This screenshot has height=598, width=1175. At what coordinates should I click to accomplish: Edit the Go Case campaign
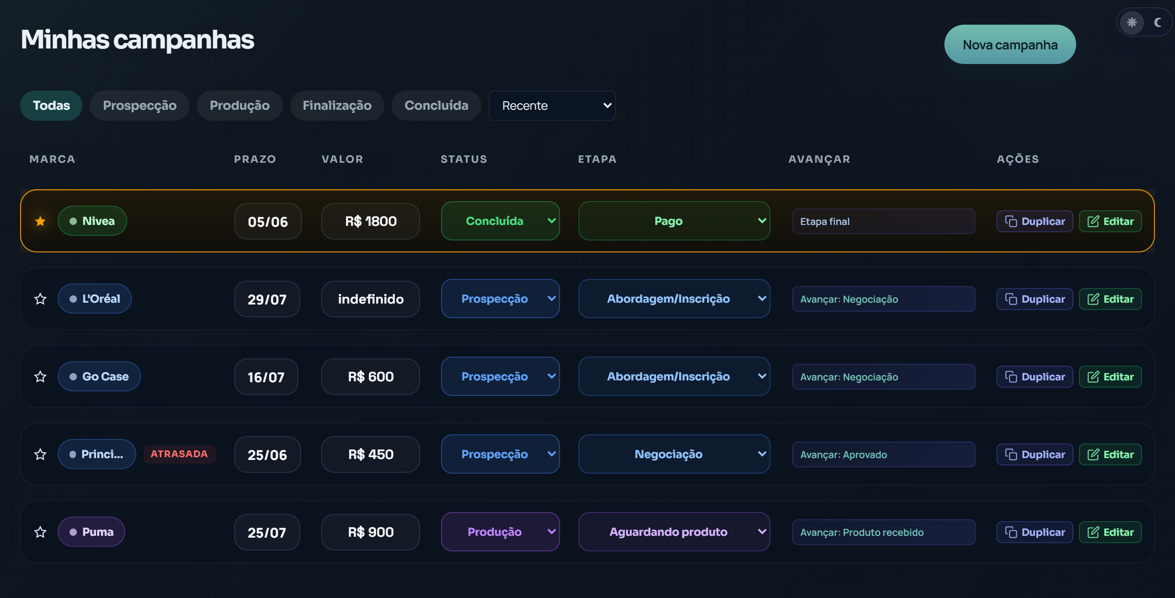pos(1110,377)
